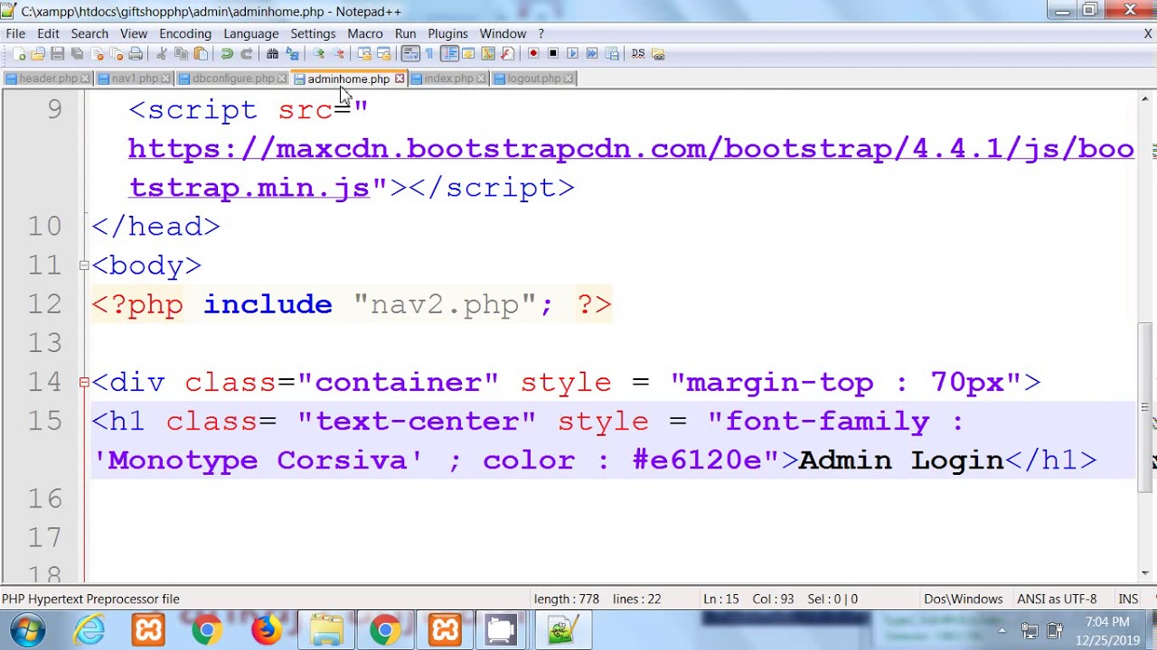Open the Encoding menu
Image resolution: width=1157 pixels, height=650 pixels.
[x=185, y=33]
